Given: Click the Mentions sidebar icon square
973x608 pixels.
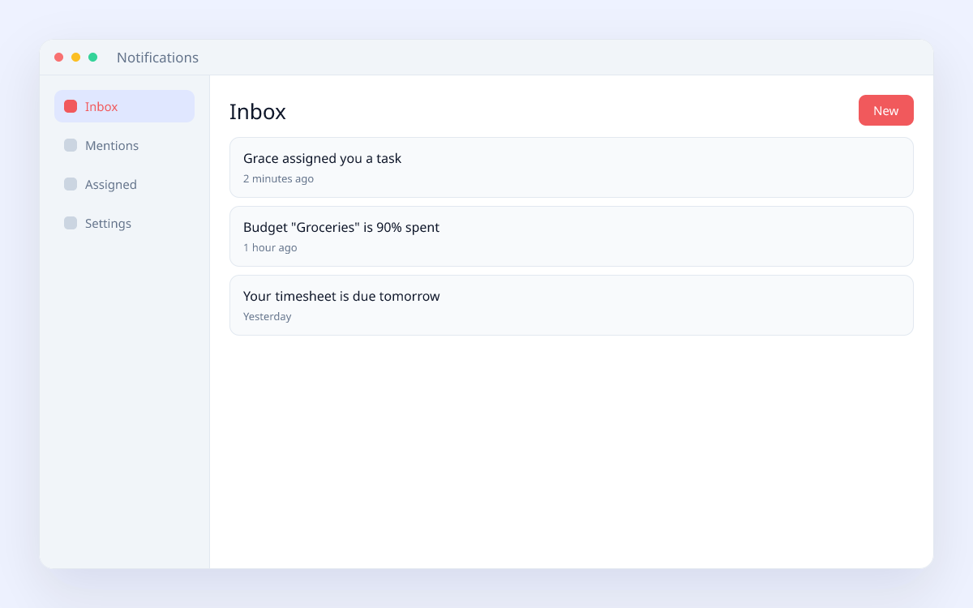Looking at the screenshot, I should coord(71,145).
